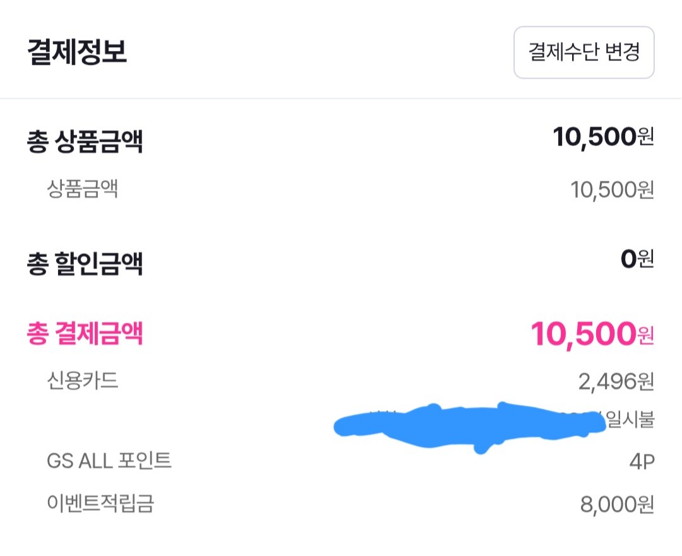Click the 결제수단 변경 button

583,52
